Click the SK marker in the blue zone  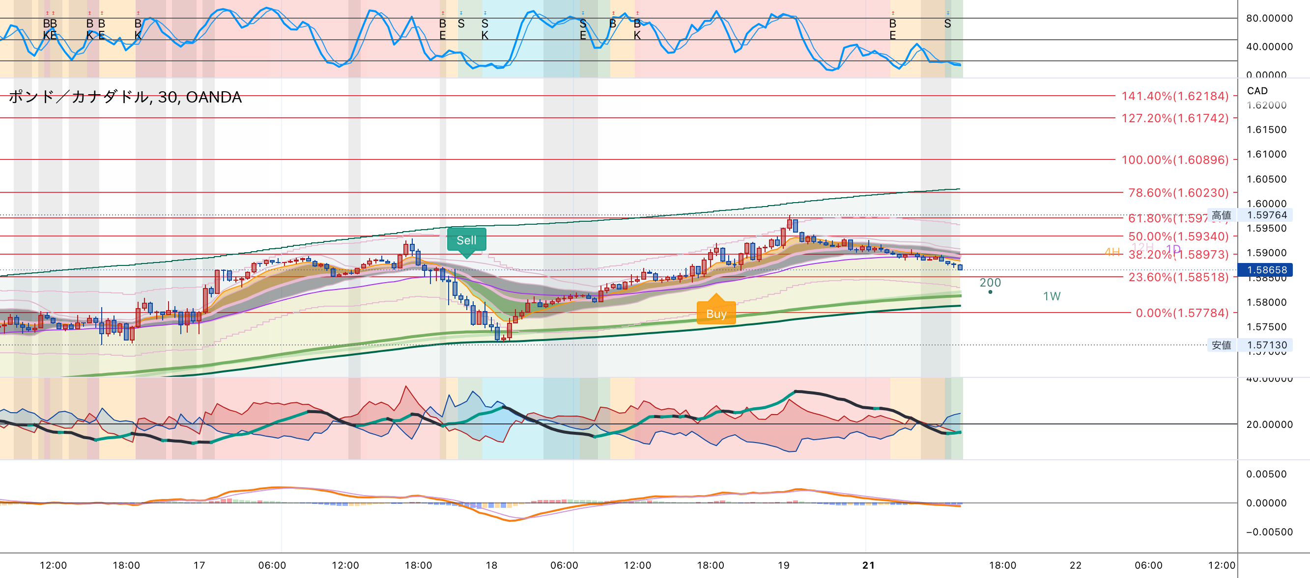click(484, 29)
